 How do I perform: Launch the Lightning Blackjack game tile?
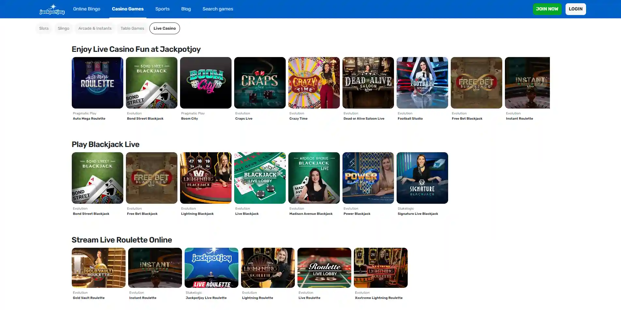pyautogui.click(x=206, y=178)
